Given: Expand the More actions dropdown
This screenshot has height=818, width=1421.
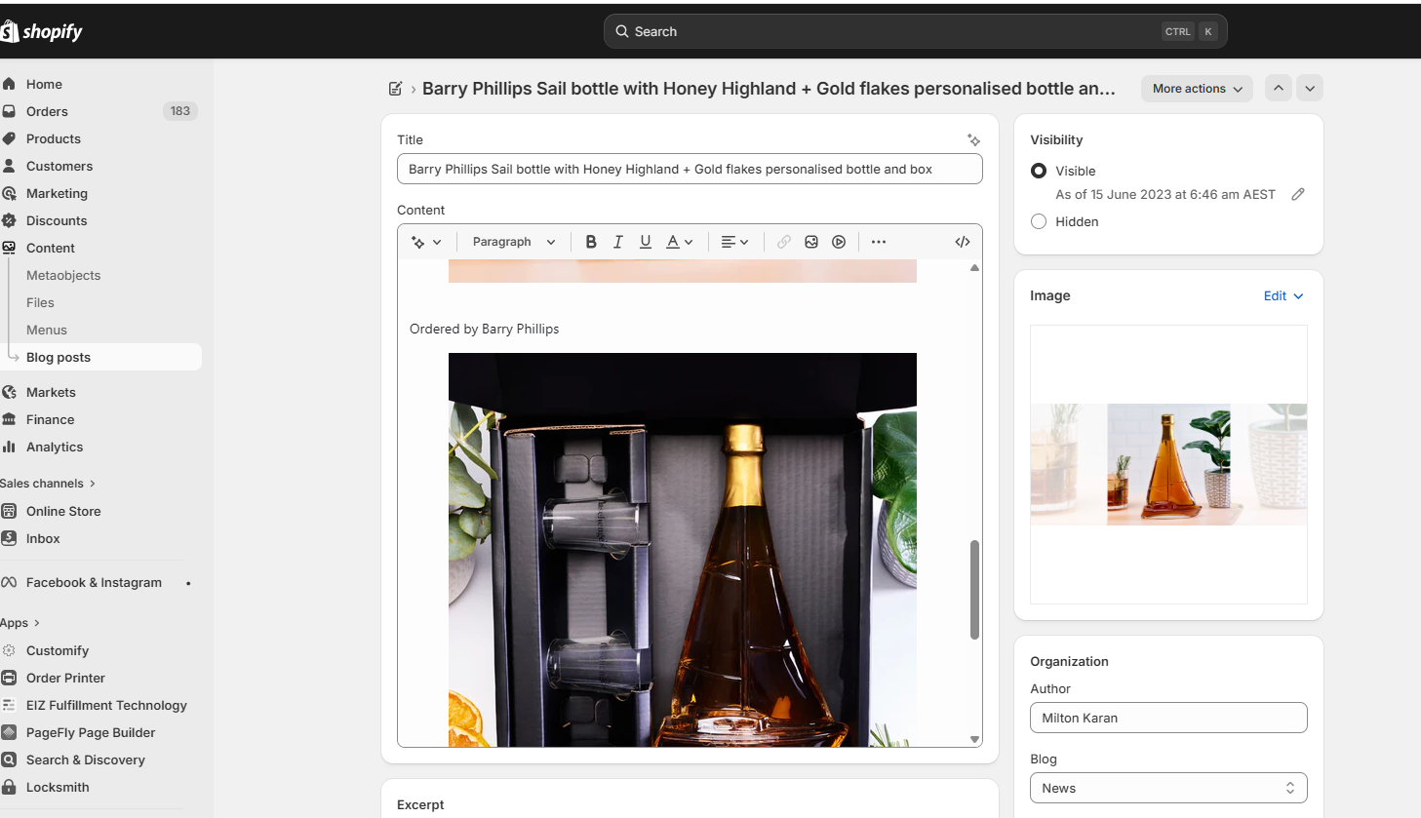Looking at the screenshot, I should click(1197, 89).
